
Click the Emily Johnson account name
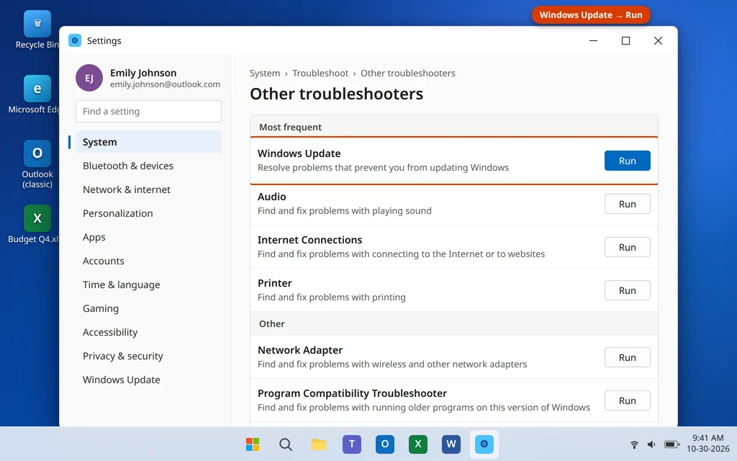pos(143,73)
